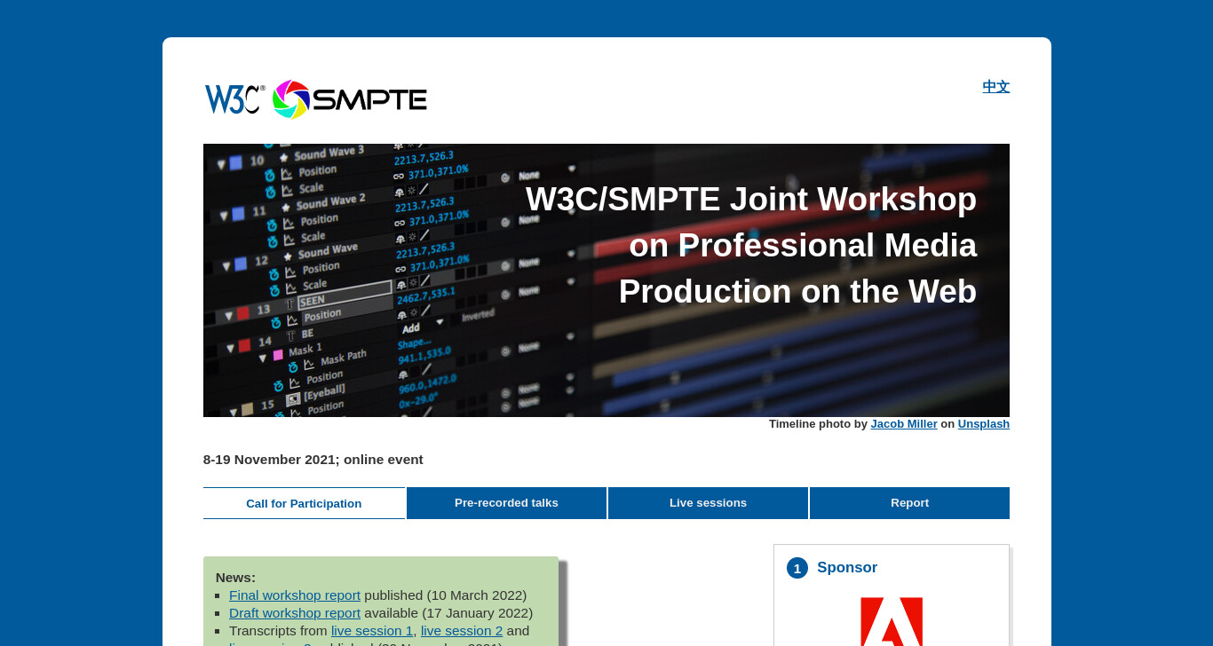Click the Sponsor heading
The width and height of the screenshot is (1213, 646).
pos(847,568)
